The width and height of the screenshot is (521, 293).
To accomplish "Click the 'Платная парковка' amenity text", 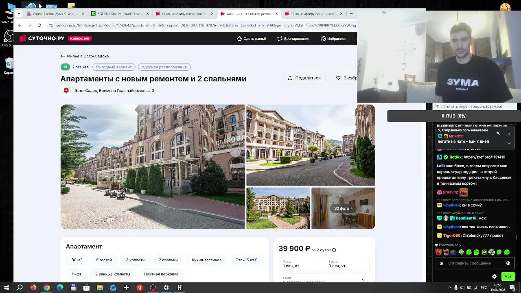I will (x=161, y=274).
